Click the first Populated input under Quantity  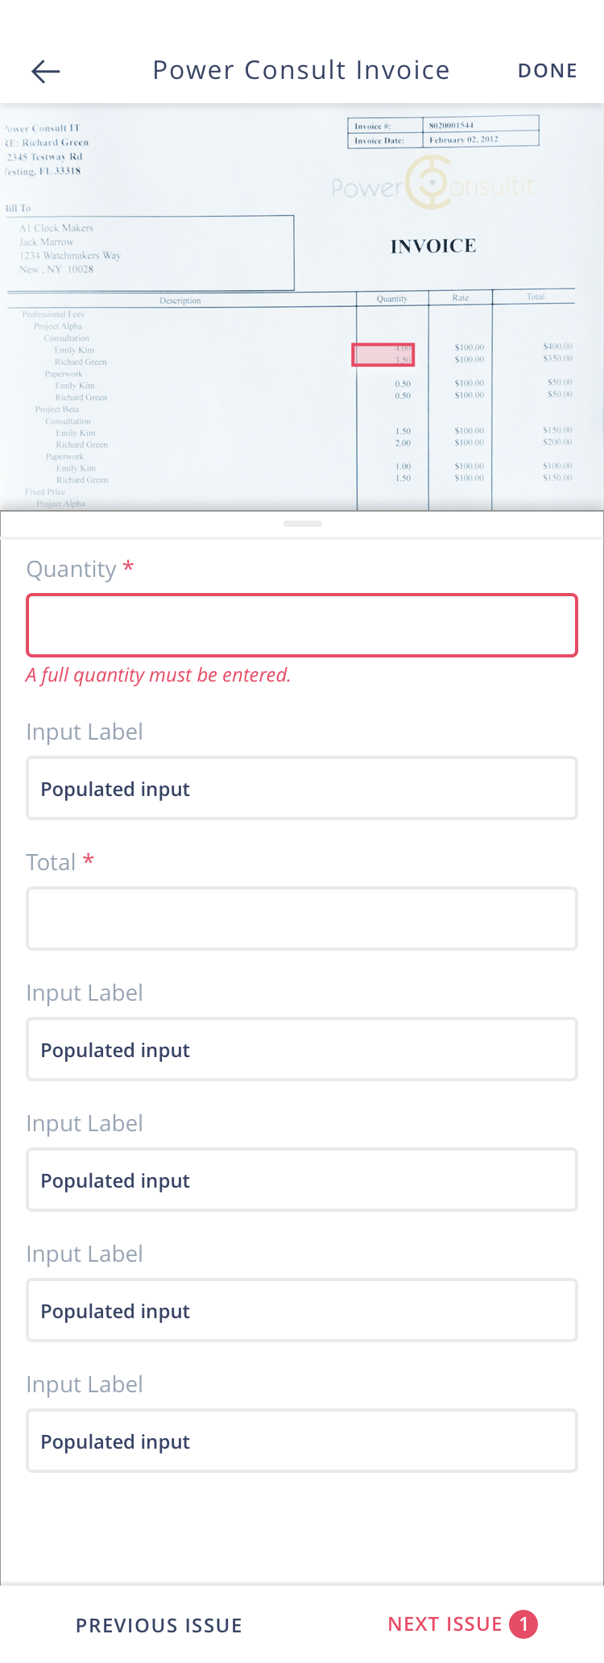tap(302, 788)
